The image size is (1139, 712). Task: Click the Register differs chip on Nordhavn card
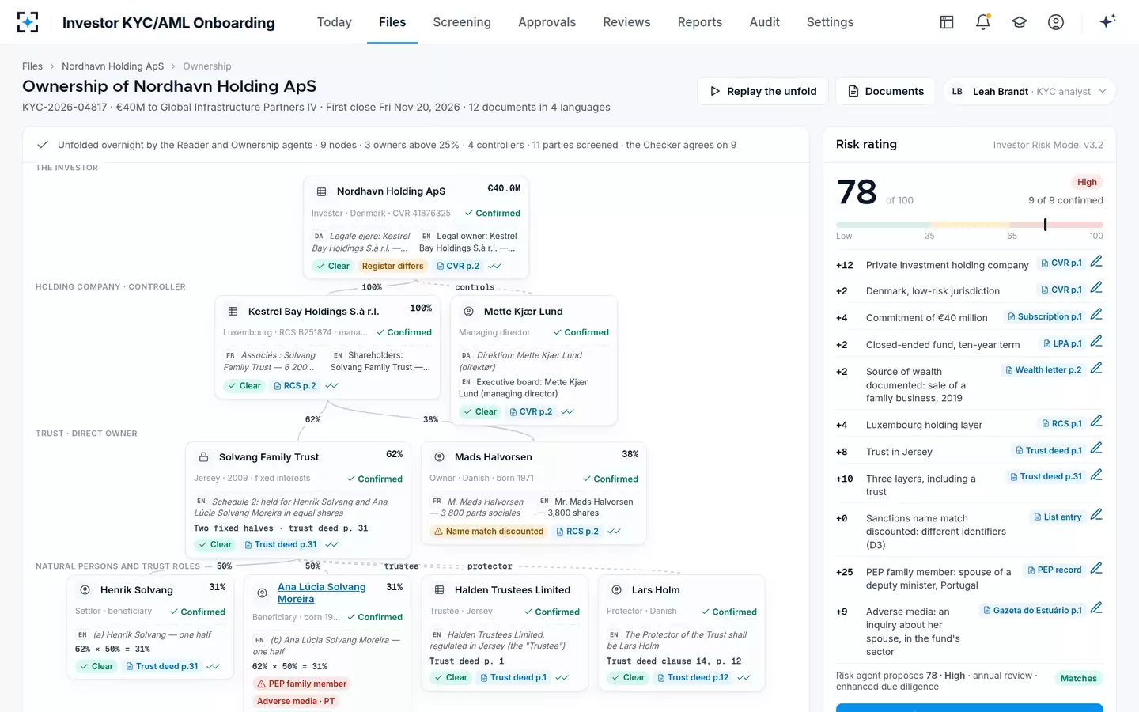click(392, 267)
